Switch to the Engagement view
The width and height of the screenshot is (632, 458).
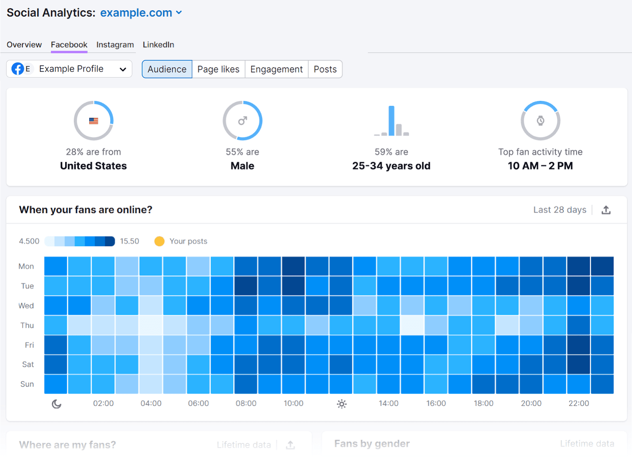276,69
